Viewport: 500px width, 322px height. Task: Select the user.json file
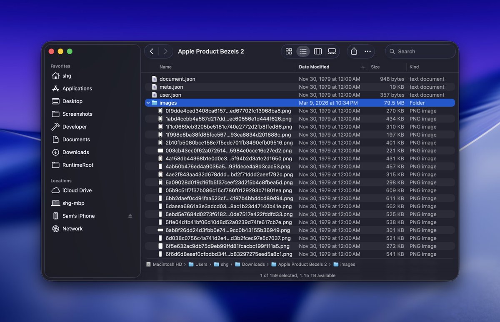tap(300, 95)
